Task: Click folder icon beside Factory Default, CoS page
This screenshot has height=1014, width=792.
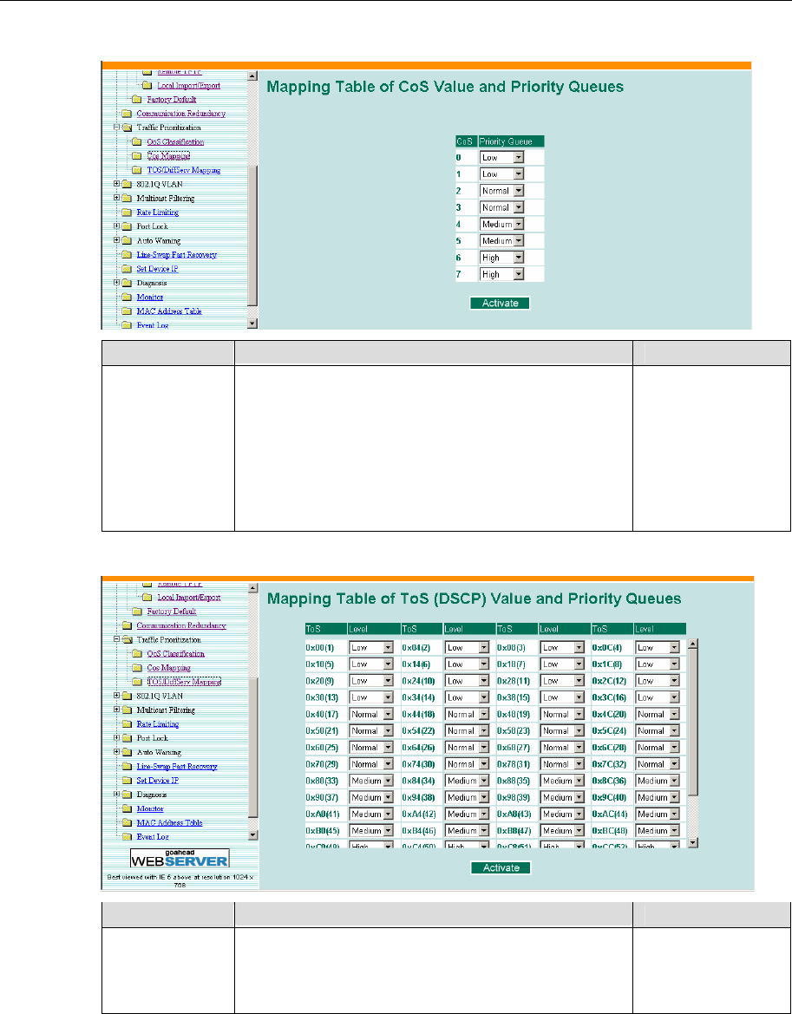Action: 136,100
